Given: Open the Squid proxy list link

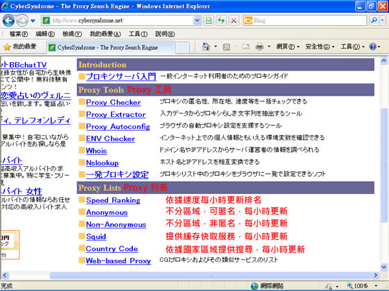Looking at the screenshot, I should click(x=96, y=237).
